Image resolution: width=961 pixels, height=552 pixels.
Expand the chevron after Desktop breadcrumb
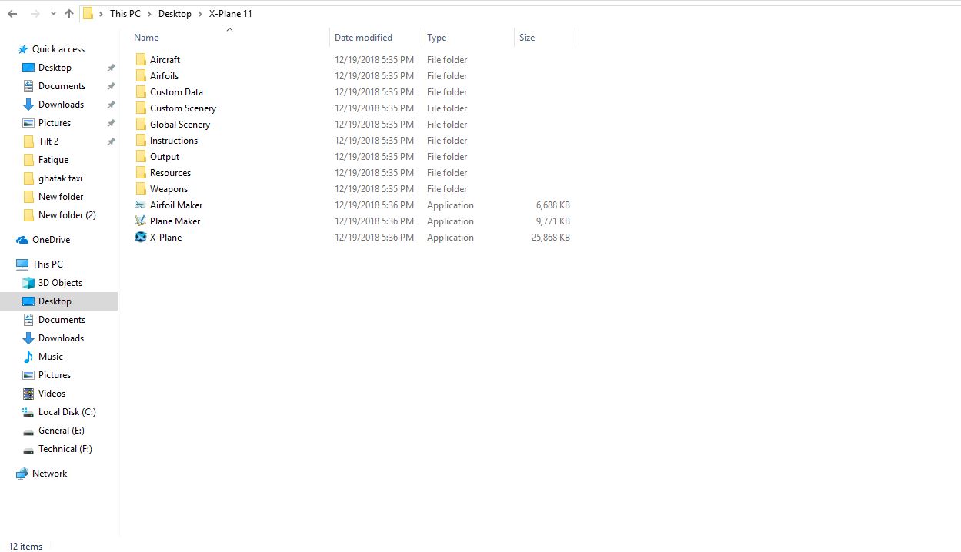200,14
